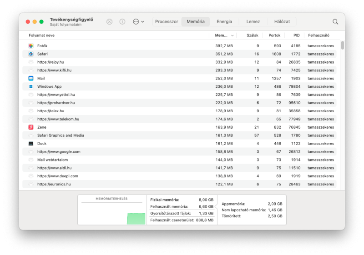Sort by the Szálak column header
This screenshot has height=255, width=364.
coord(253,35)
